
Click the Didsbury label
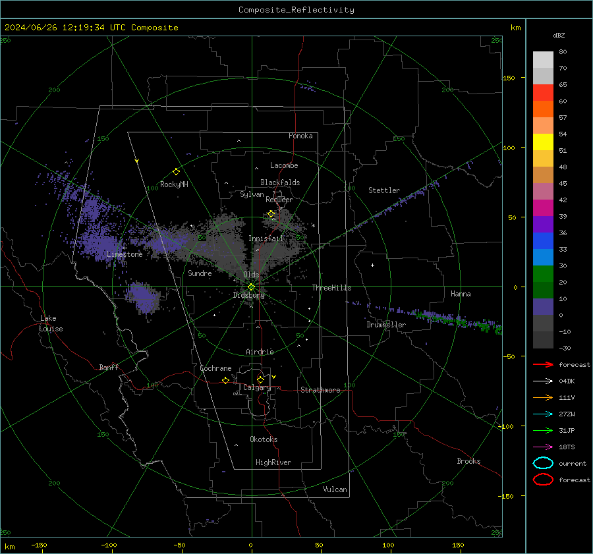coord(248,295)
